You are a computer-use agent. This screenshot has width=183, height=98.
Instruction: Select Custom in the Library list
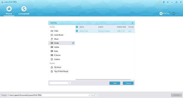(x=62, y=59)
